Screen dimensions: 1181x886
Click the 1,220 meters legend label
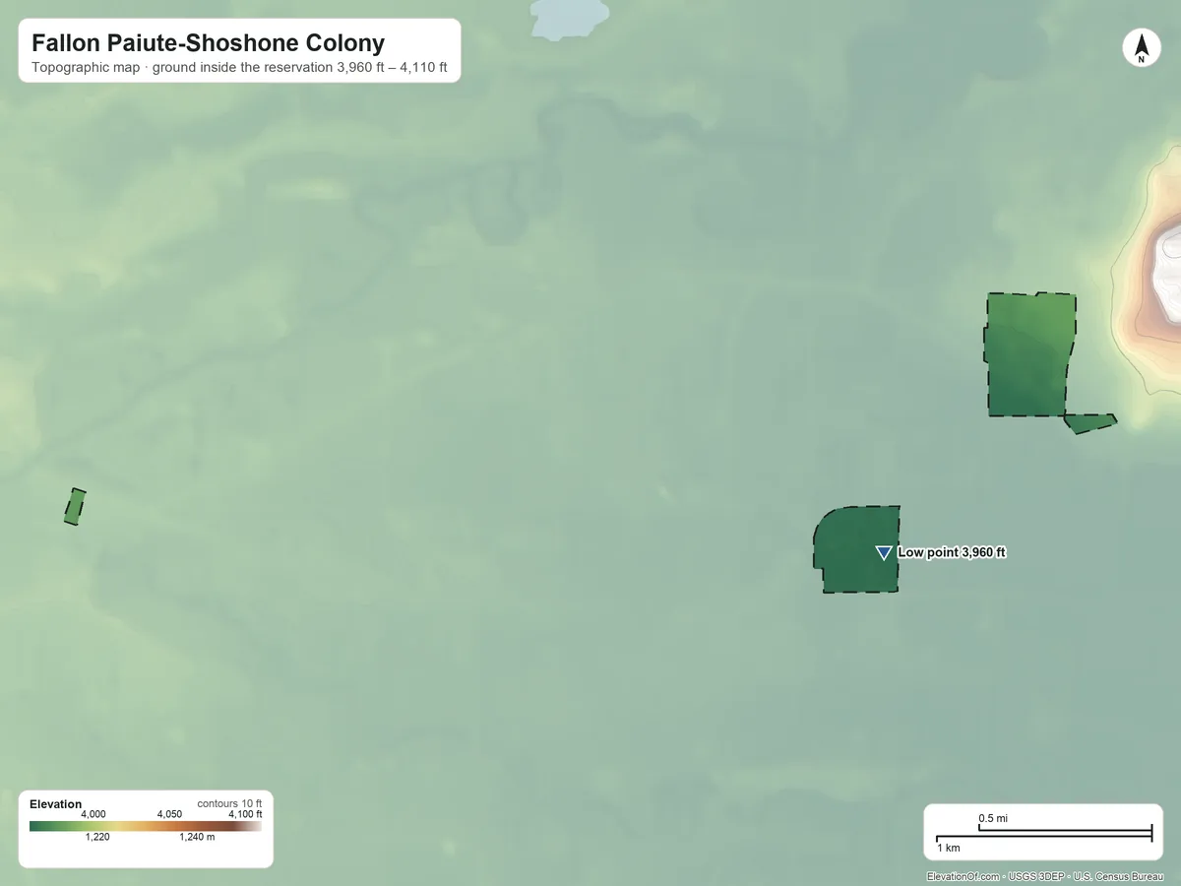(97, 838)
